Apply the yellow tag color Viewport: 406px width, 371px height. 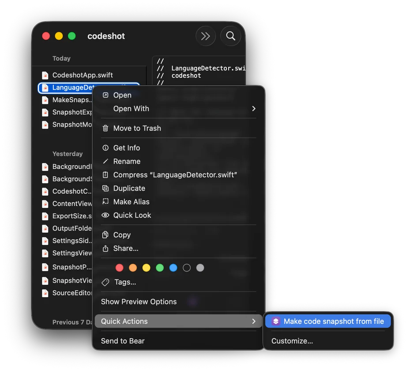[147, 268]
